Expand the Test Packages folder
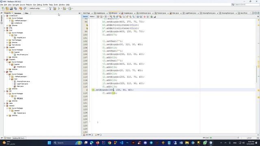 point(7,40)
